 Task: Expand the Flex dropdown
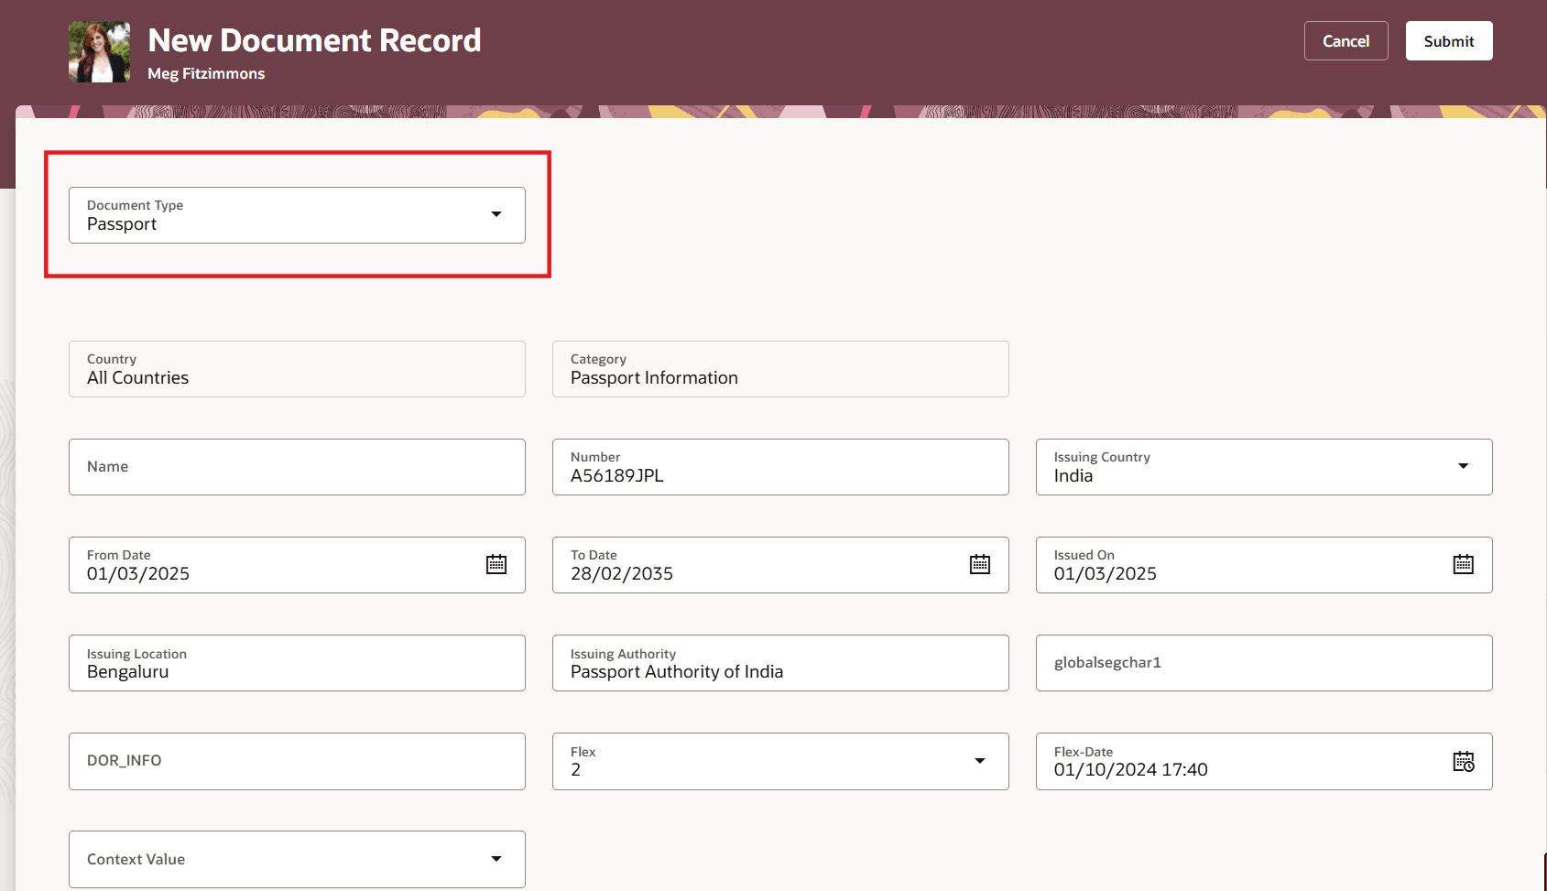(980, 761)
